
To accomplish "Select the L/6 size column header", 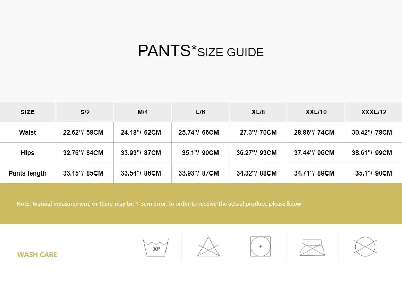I will [200, 112].
